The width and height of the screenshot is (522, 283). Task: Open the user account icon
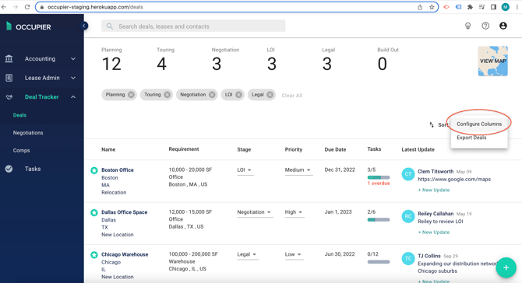coord(503,26)
